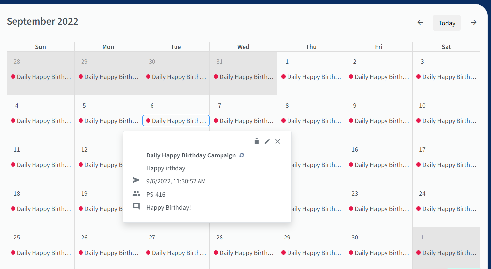
Task: Edit campaign with the pencil icon
Action: [267, 141]
